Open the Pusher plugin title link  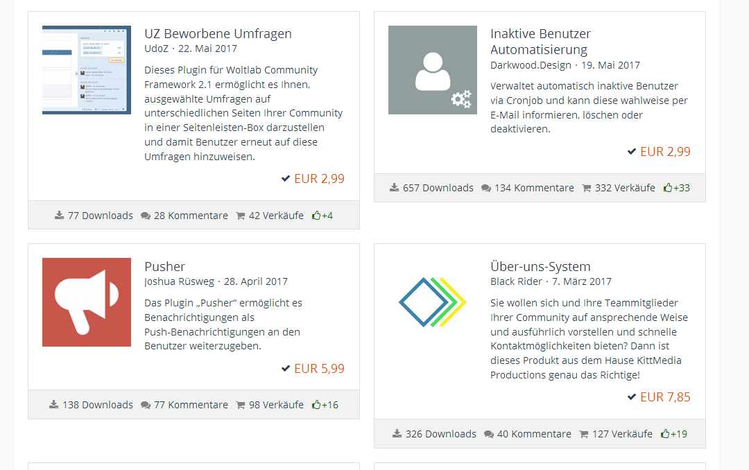coord(165,266)
